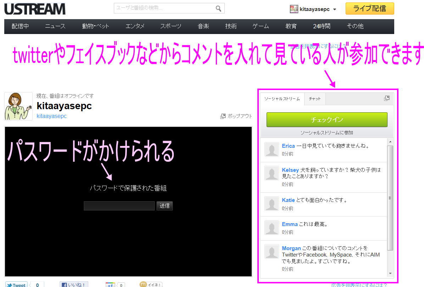
Task: Click the Kelsey username link
Action: (290, 170)
